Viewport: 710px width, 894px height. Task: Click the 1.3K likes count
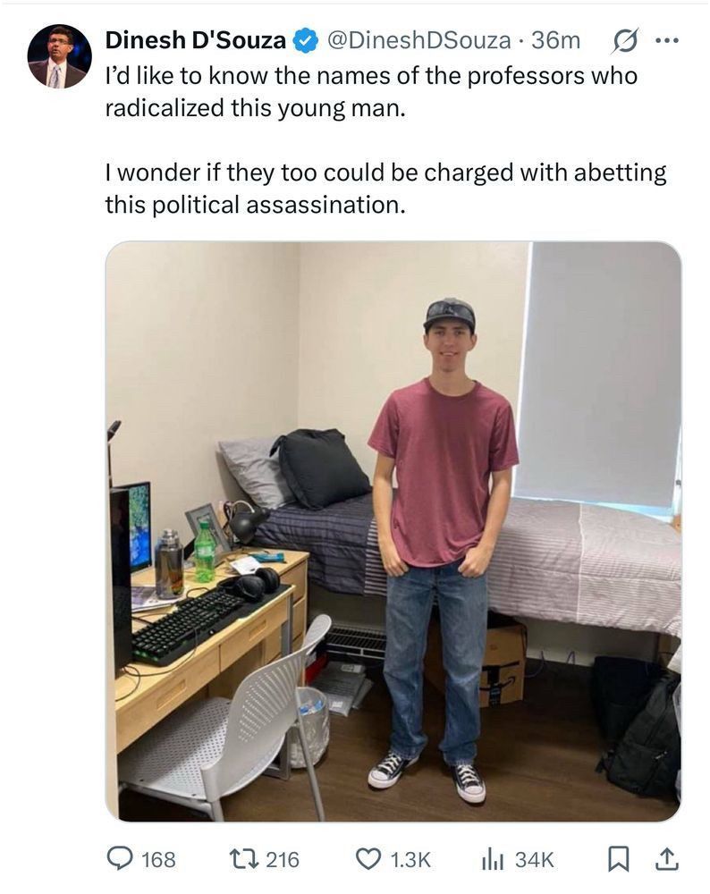click(410, 859)
